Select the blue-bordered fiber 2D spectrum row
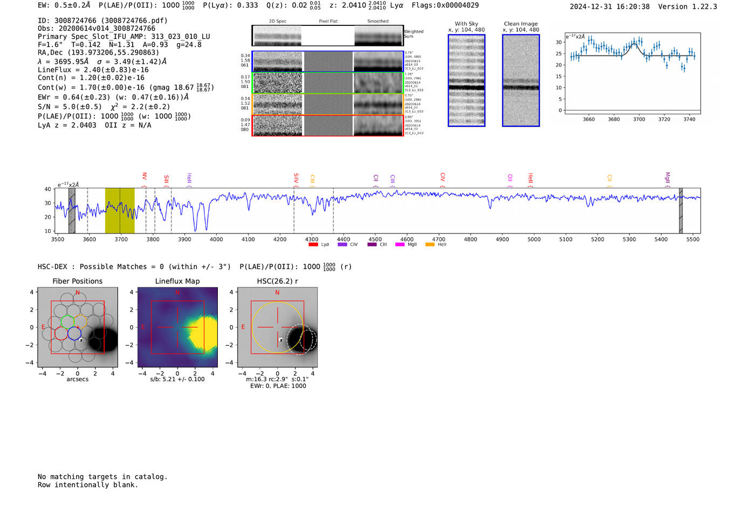Viewport: 755px width, 514px height. click(328, 61)
